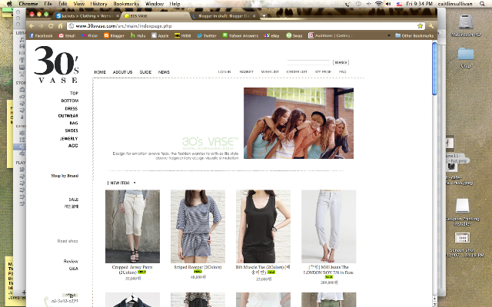
Task: Open the Help menu
Action: (175, 4)
